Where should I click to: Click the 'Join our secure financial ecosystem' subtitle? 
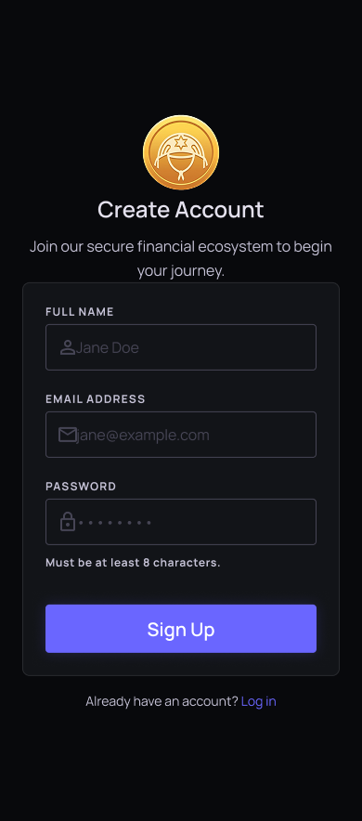click(x=181, y=259)
